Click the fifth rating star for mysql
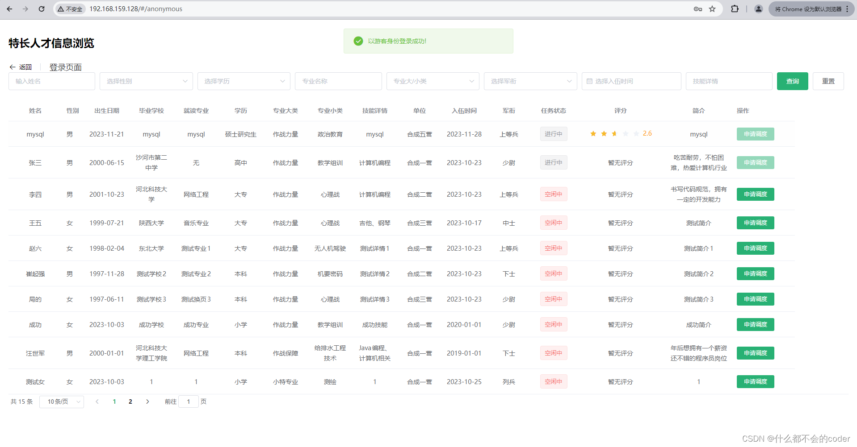This screenshot has width=857, height=447. tap(636, 133)
